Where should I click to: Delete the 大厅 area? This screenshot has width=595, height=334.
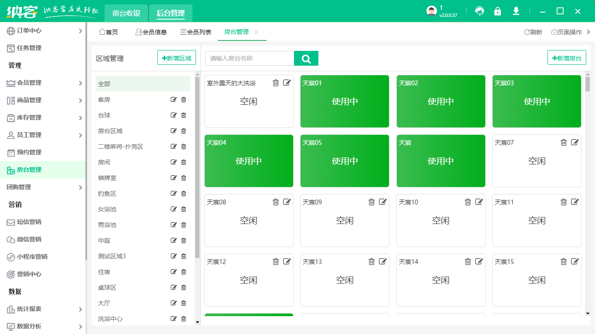click(183, 303)
